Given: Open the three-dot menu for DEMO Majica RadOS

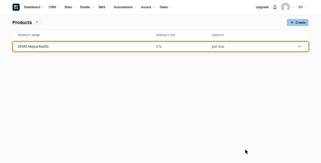Looking at the screenshot, I should click(299, 47).
